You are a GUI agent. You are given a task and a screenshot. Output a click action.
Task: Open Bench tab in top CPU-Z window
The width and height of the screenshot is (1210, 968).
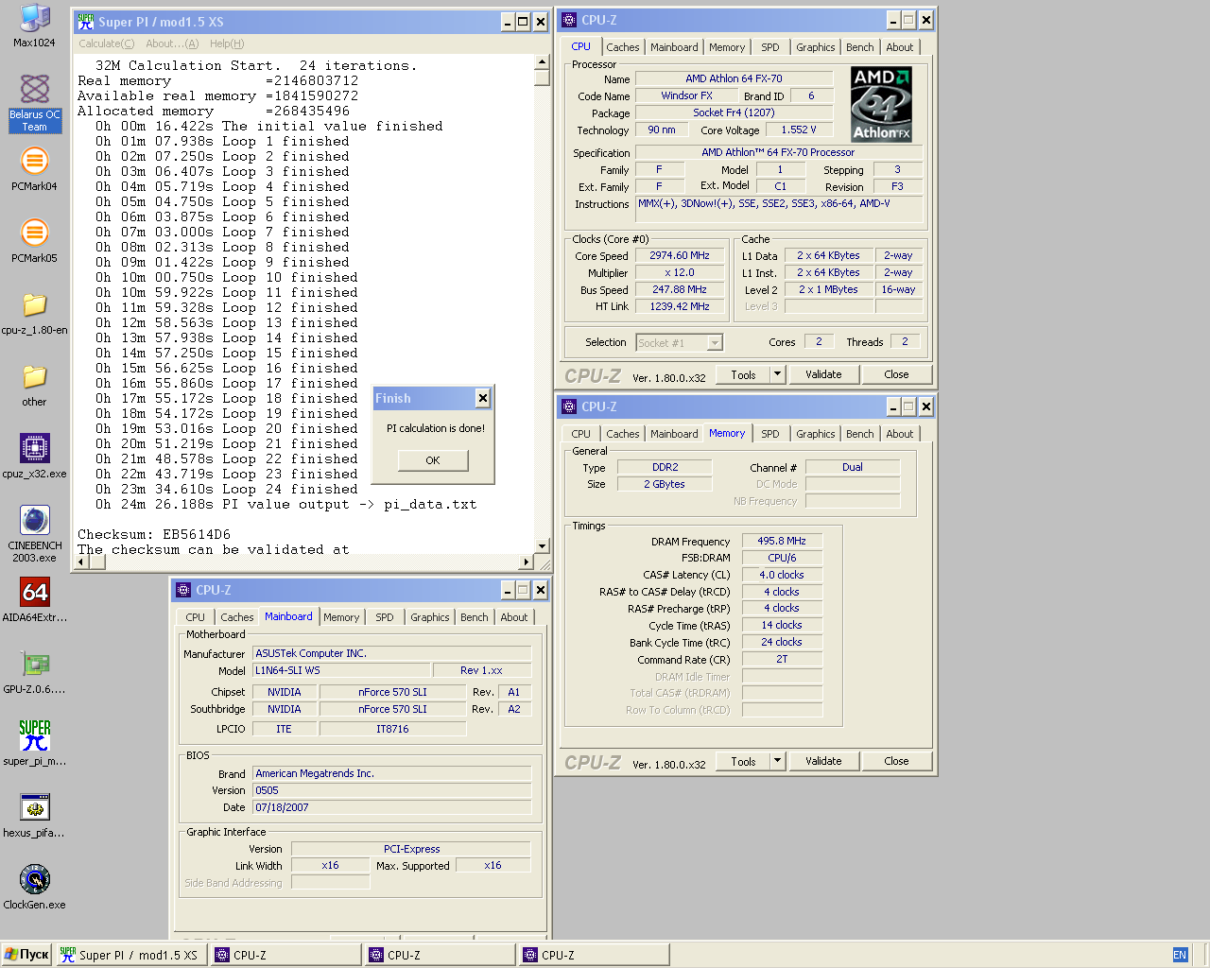point(860,47)
